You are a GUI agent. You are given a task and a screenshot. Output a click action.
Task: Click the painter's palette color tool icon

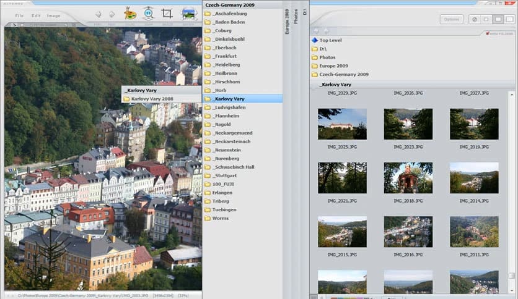tap(131, 13)
